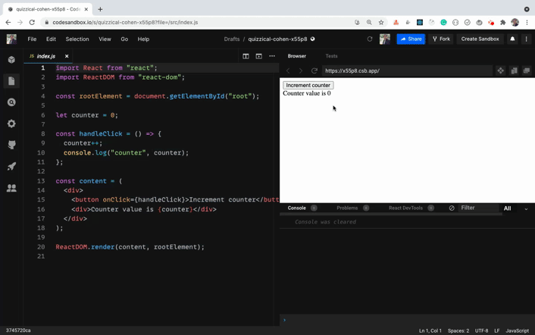The width and height of the screenshot is (535, 335).
Task: Open the Search sidebar icon
Action: [x=11, y=102]
